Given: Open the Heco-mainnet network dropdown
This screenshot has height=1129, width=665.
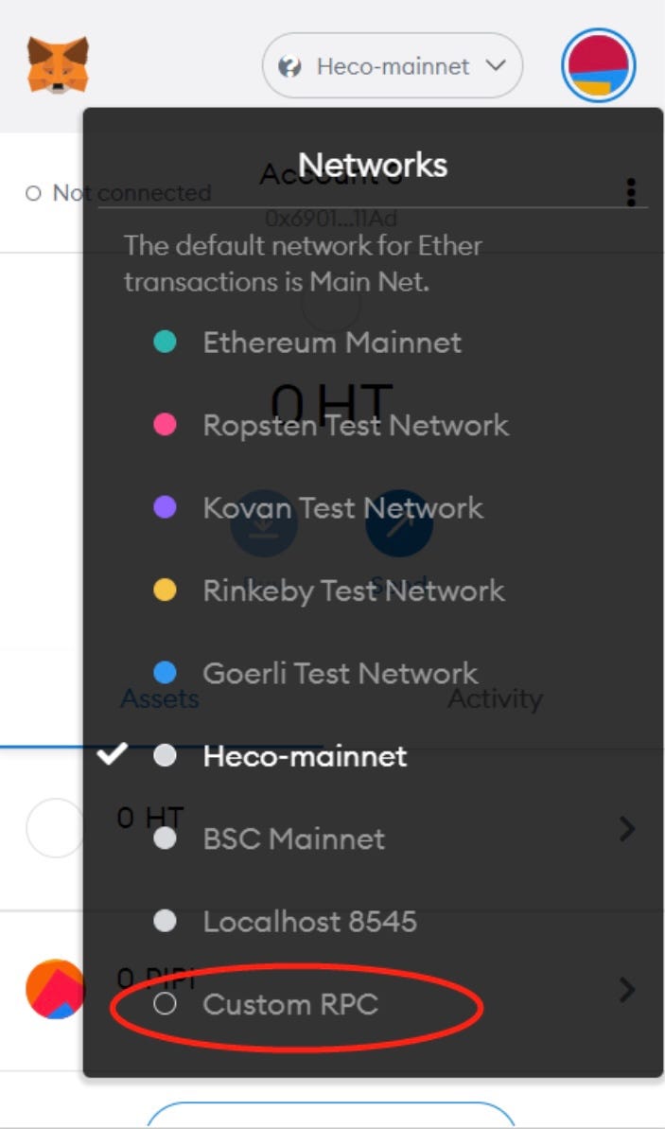Looking at the screenshot, I should pos(392,65).
